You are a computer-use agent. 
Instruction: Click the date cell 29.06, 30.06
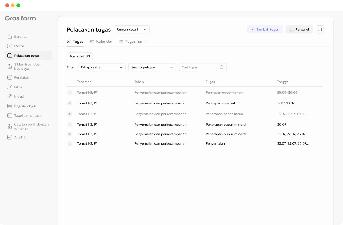coord(288,92)
